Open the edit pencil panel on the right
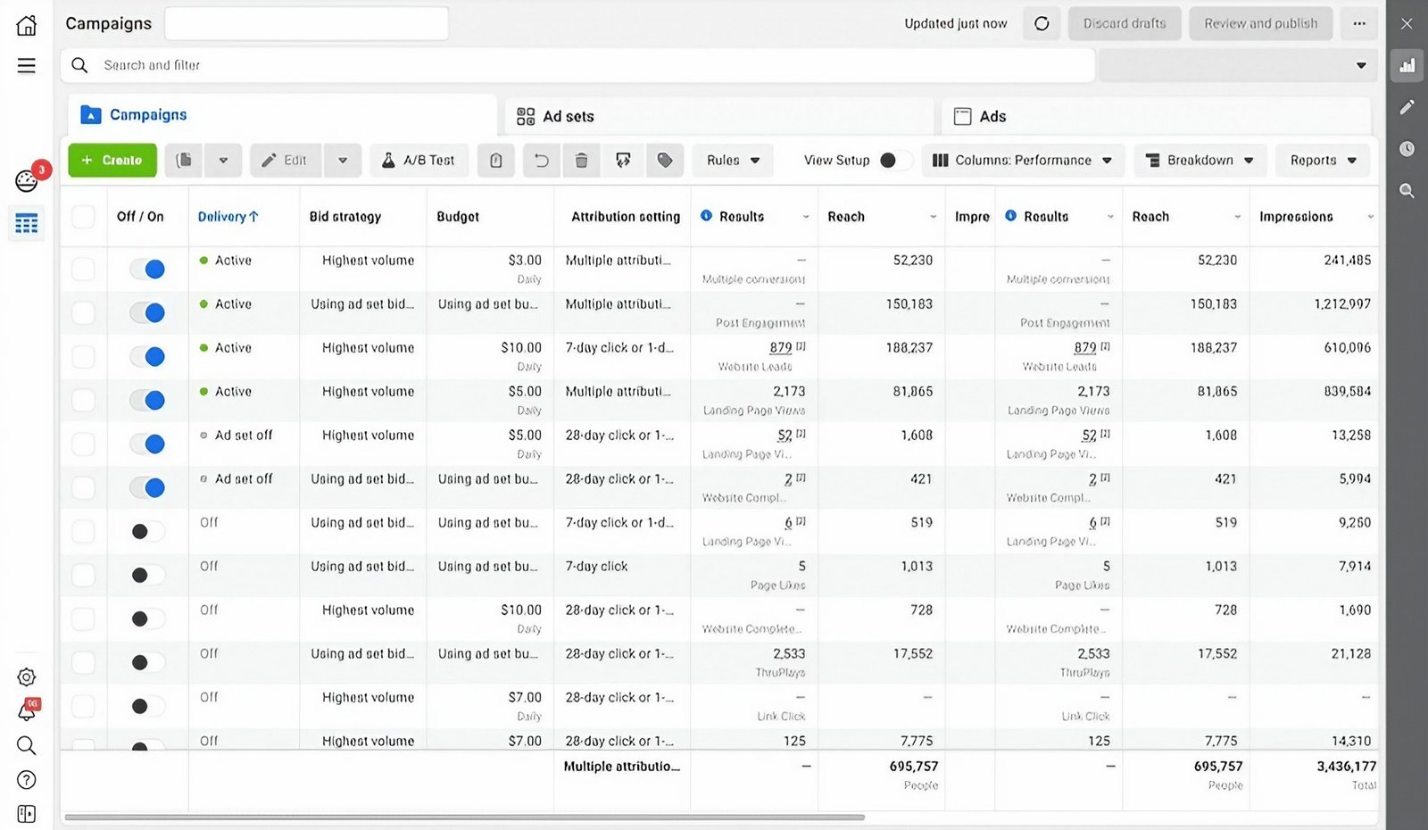Image resolution: width=1428 pixels, height=830 pixels. tap(1407, 106)
